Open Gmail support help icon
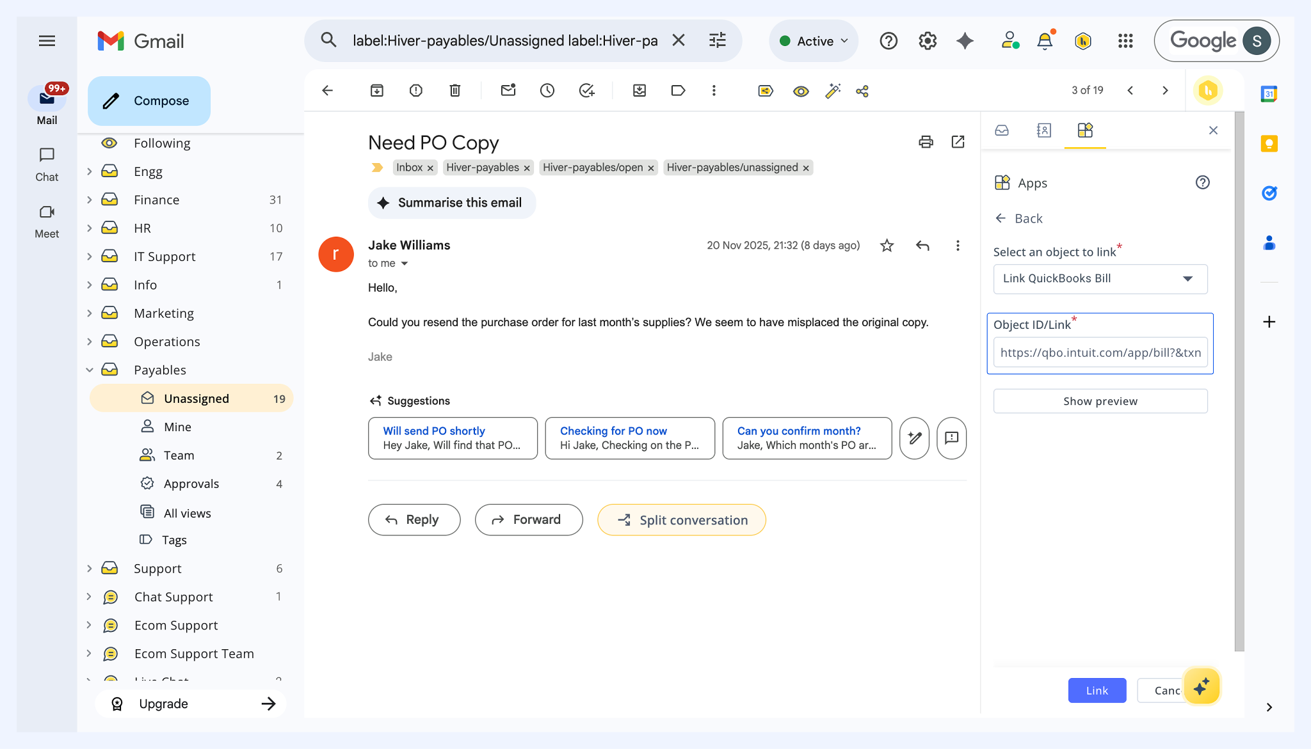The image size is (1311, 749). (889, 41)
